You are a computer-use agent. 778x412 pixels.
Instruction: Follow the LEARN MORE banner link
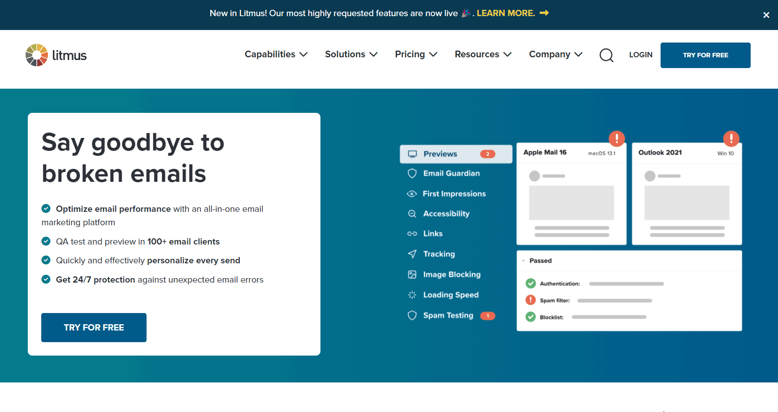point(506,13)
